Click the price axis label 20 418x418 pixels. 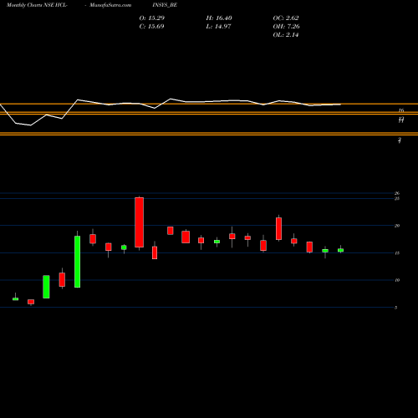point(397,226)
